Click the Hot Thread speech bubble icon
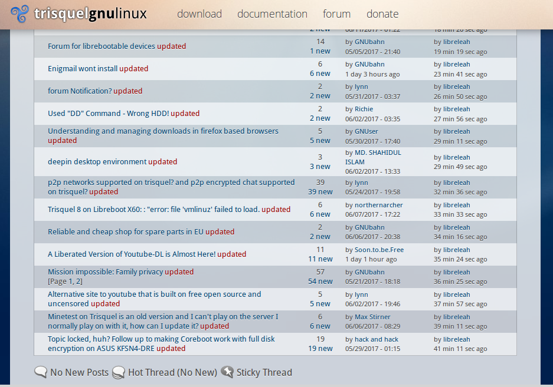The image size is (553, 387). [119, 372]
